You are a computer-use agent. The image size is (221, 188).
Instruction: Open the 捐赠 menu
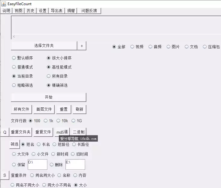(x=71, y=11)
